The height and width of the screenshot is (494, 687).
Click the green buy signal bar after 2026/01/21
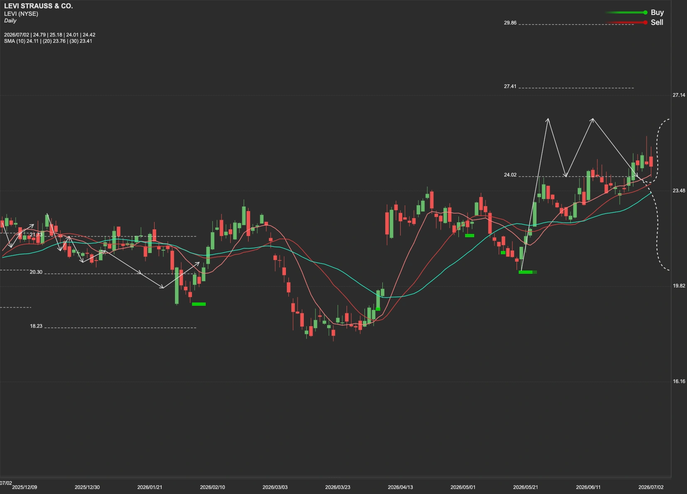click(199, 304)
